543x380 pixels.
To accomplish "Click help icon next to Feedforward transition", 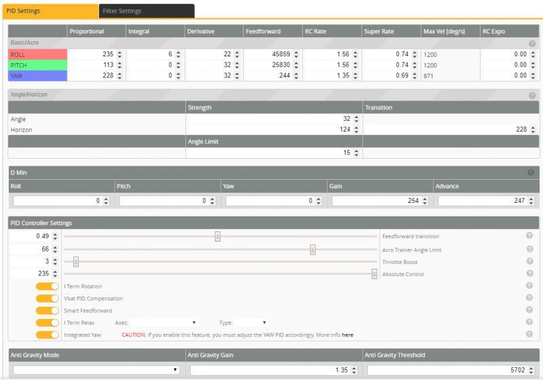I will pos(529,236).
